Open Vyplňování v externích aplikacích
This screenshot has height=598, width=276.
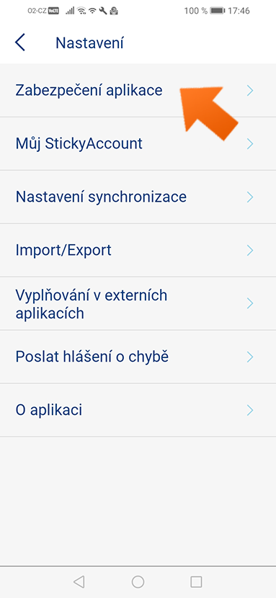click(x=138, y=303)
